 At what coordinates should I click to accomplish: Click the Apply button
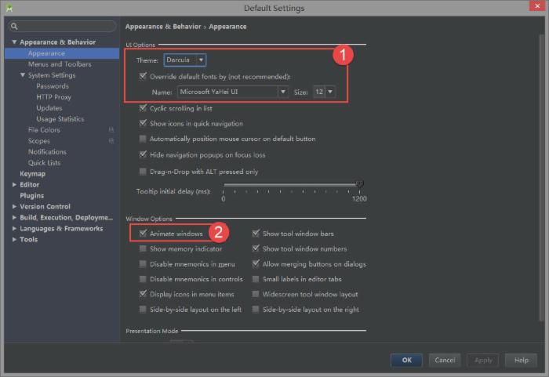pyautogui.click(x=483, y=361)
